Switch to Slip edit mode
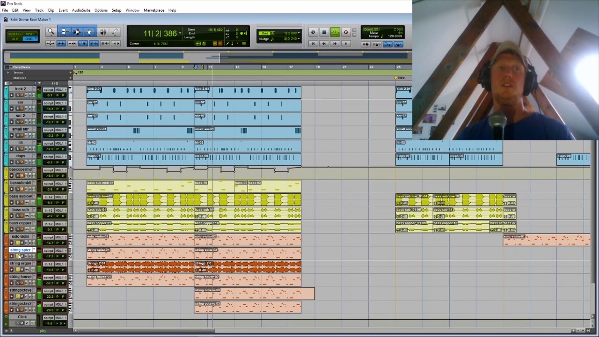The image size is (599, 337). (x=15, y=39)
